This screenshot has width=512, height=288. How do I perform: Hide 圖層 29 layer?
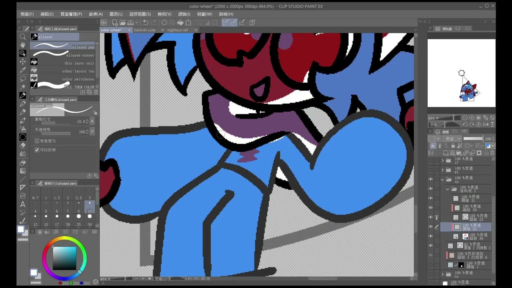point(431,208)
